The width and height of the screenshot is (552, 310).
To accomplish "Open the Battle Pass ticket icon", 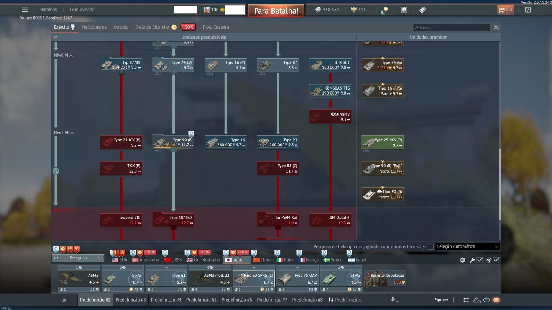I will [422, 10].
